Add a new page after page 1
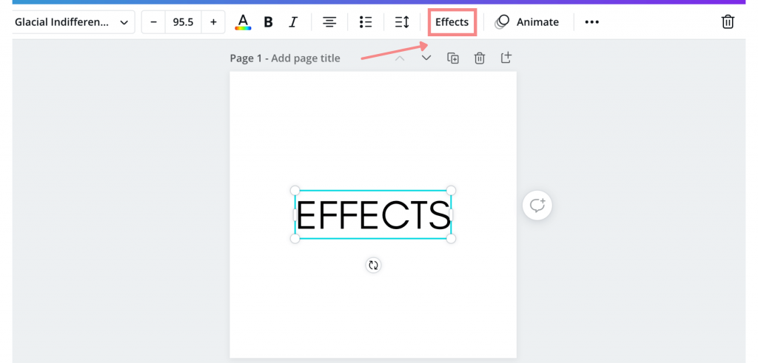Viewport: 758px width, 363px height. [506, 58]
